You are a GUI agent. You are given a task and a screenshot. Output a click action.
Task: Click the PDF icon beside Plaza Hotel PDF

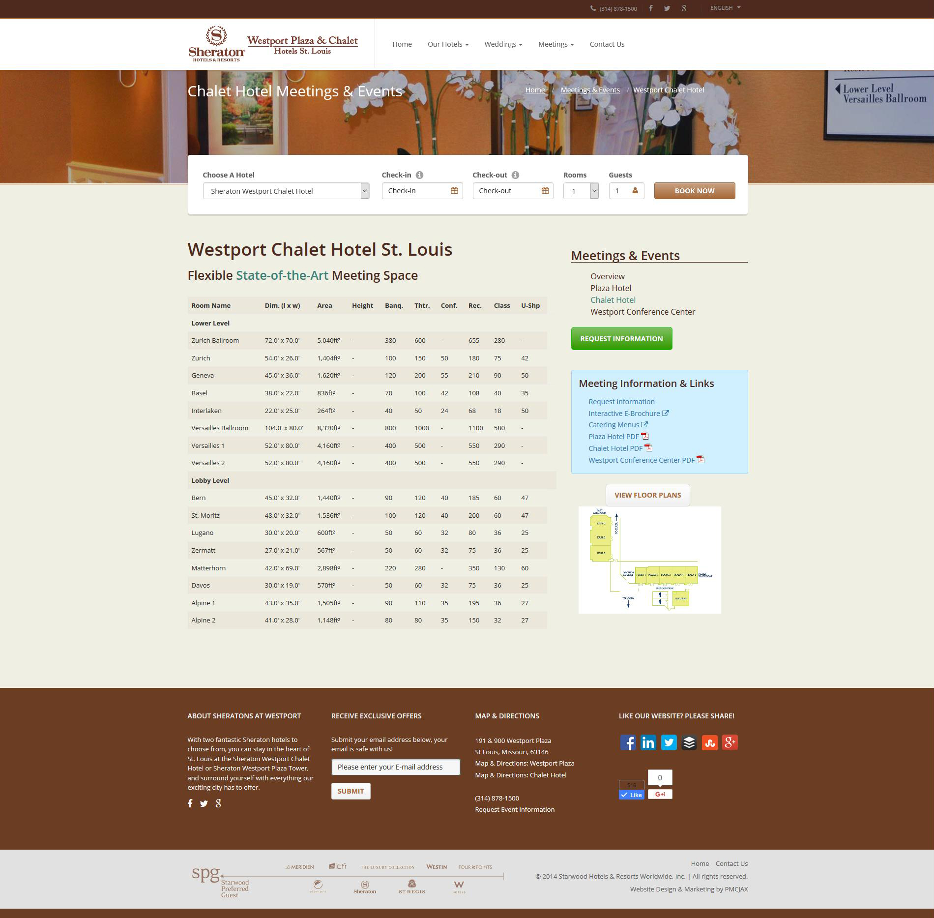pos(645,436)
